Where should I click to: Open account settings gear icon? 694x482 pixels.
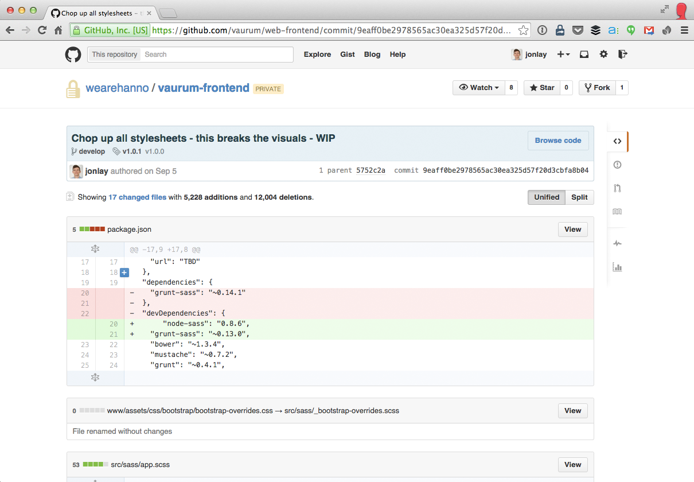tap(603, 55)
